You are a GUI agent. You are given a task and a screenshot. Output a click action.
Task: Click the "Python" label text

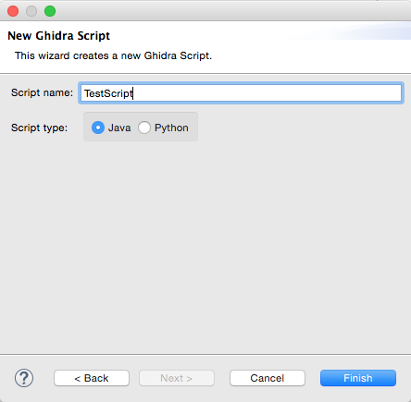(171, 128)
